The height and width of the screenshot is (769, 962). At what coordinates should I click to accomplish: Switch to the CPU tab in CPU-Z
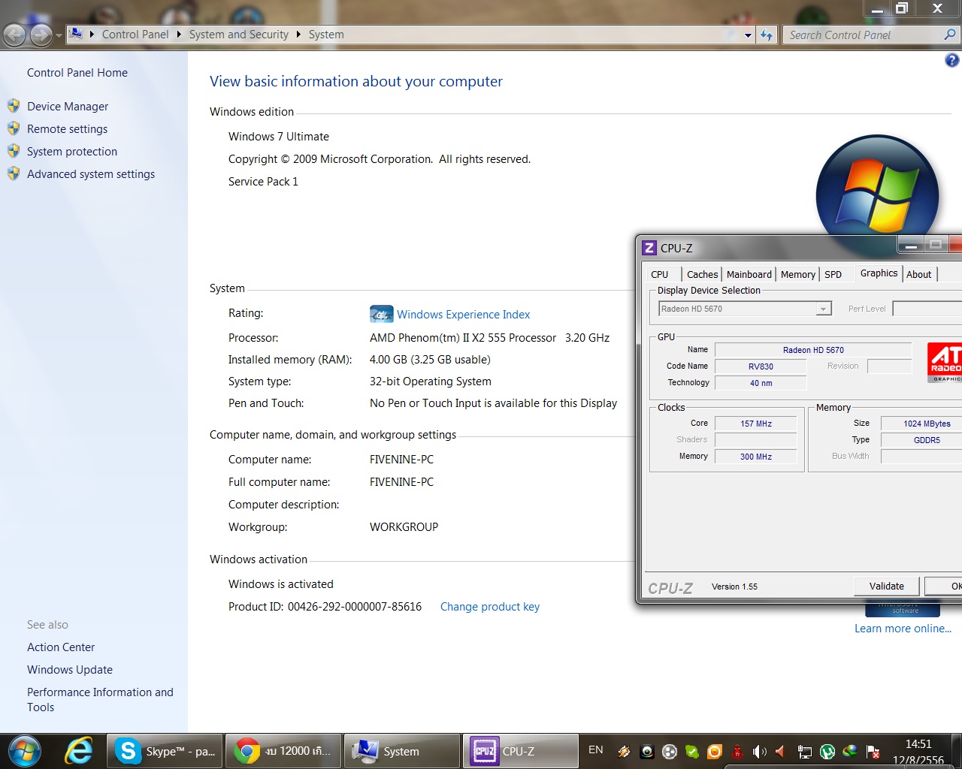tap(660, 275)
